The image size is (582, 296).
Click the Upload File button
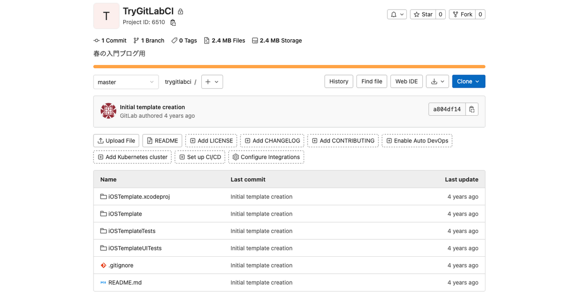pyautogui.click(x=116, y=140)
